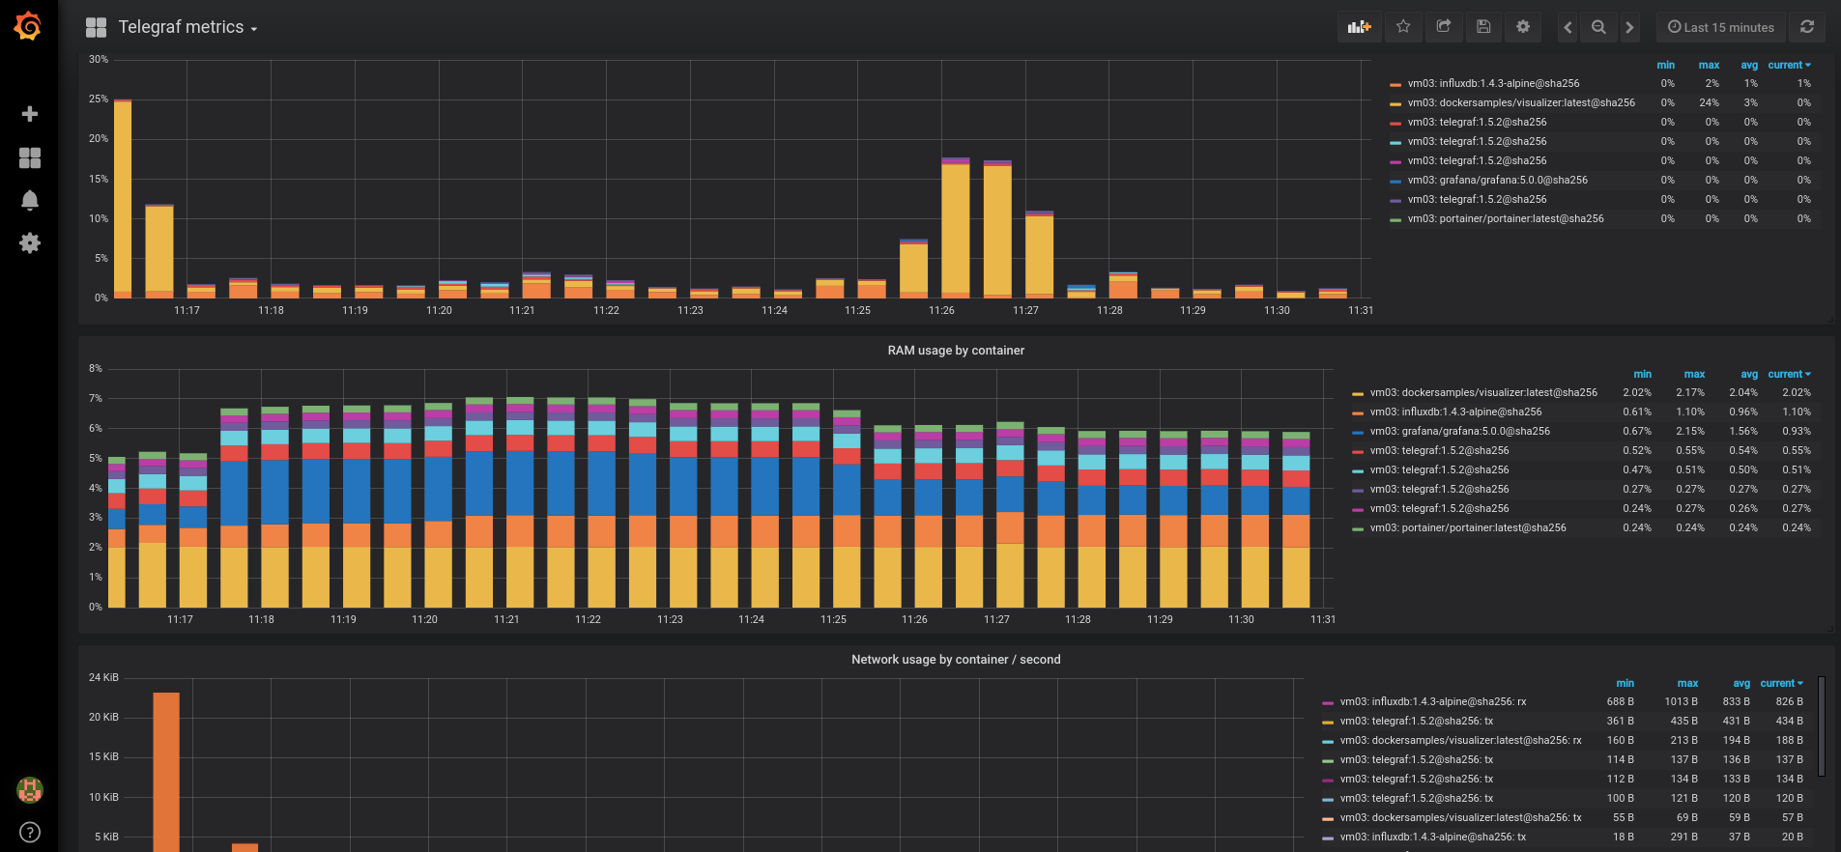Save the dashboard with the floppy disk icon
This screenshot has width=1841, height=852.
pyautogui.click(x=1483, y=27)
